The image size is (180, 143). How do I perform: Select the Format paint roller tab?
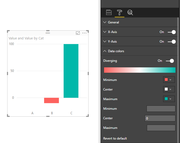pyautogui.click(x=119, y=12)
